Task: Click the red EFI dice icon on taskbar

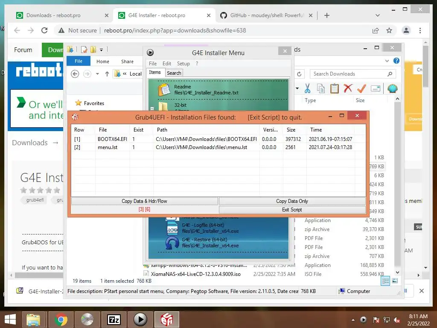Action: tap(167, 319)
